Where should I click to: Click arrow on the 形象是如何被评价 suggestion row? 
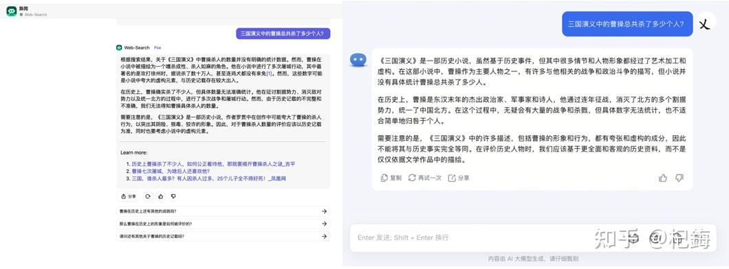click(x=324, y=224)
